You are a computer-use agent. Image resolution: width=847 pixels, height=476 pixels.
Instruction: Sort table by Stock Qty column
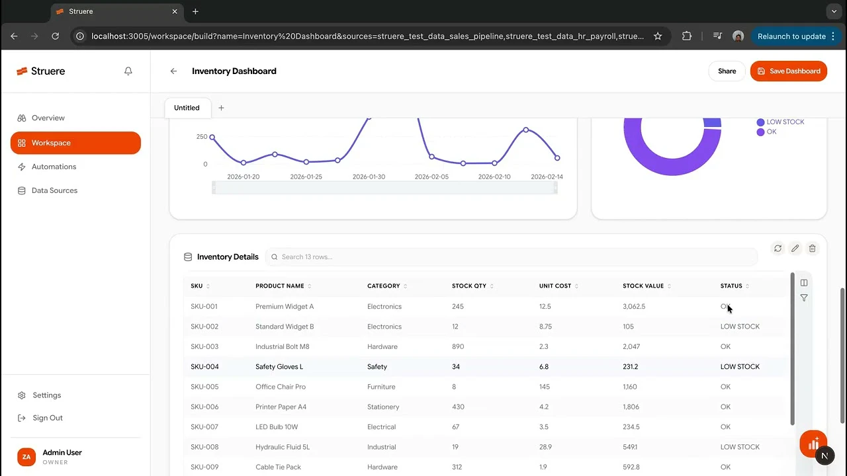click(x=472, y=286)
